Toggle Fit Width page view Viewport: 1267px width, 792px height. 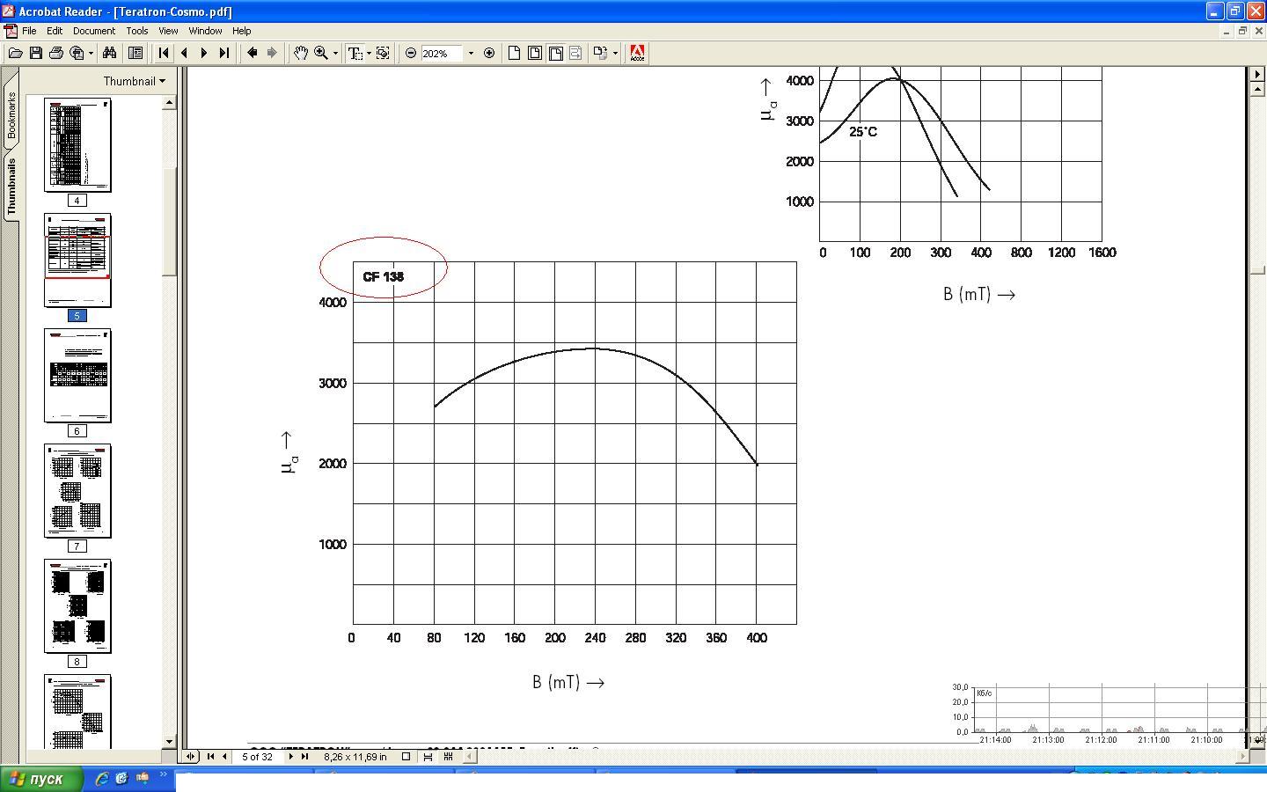555,53
